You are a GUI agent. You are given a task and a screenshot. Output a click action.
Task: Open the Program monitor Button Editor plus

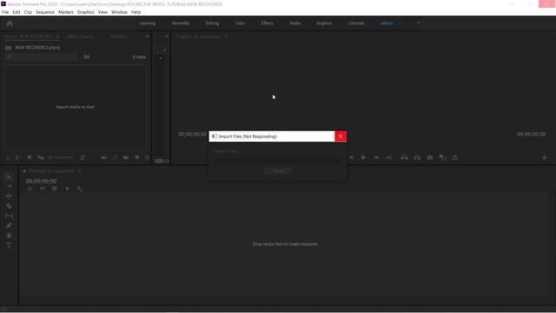(x=545, y=157)
